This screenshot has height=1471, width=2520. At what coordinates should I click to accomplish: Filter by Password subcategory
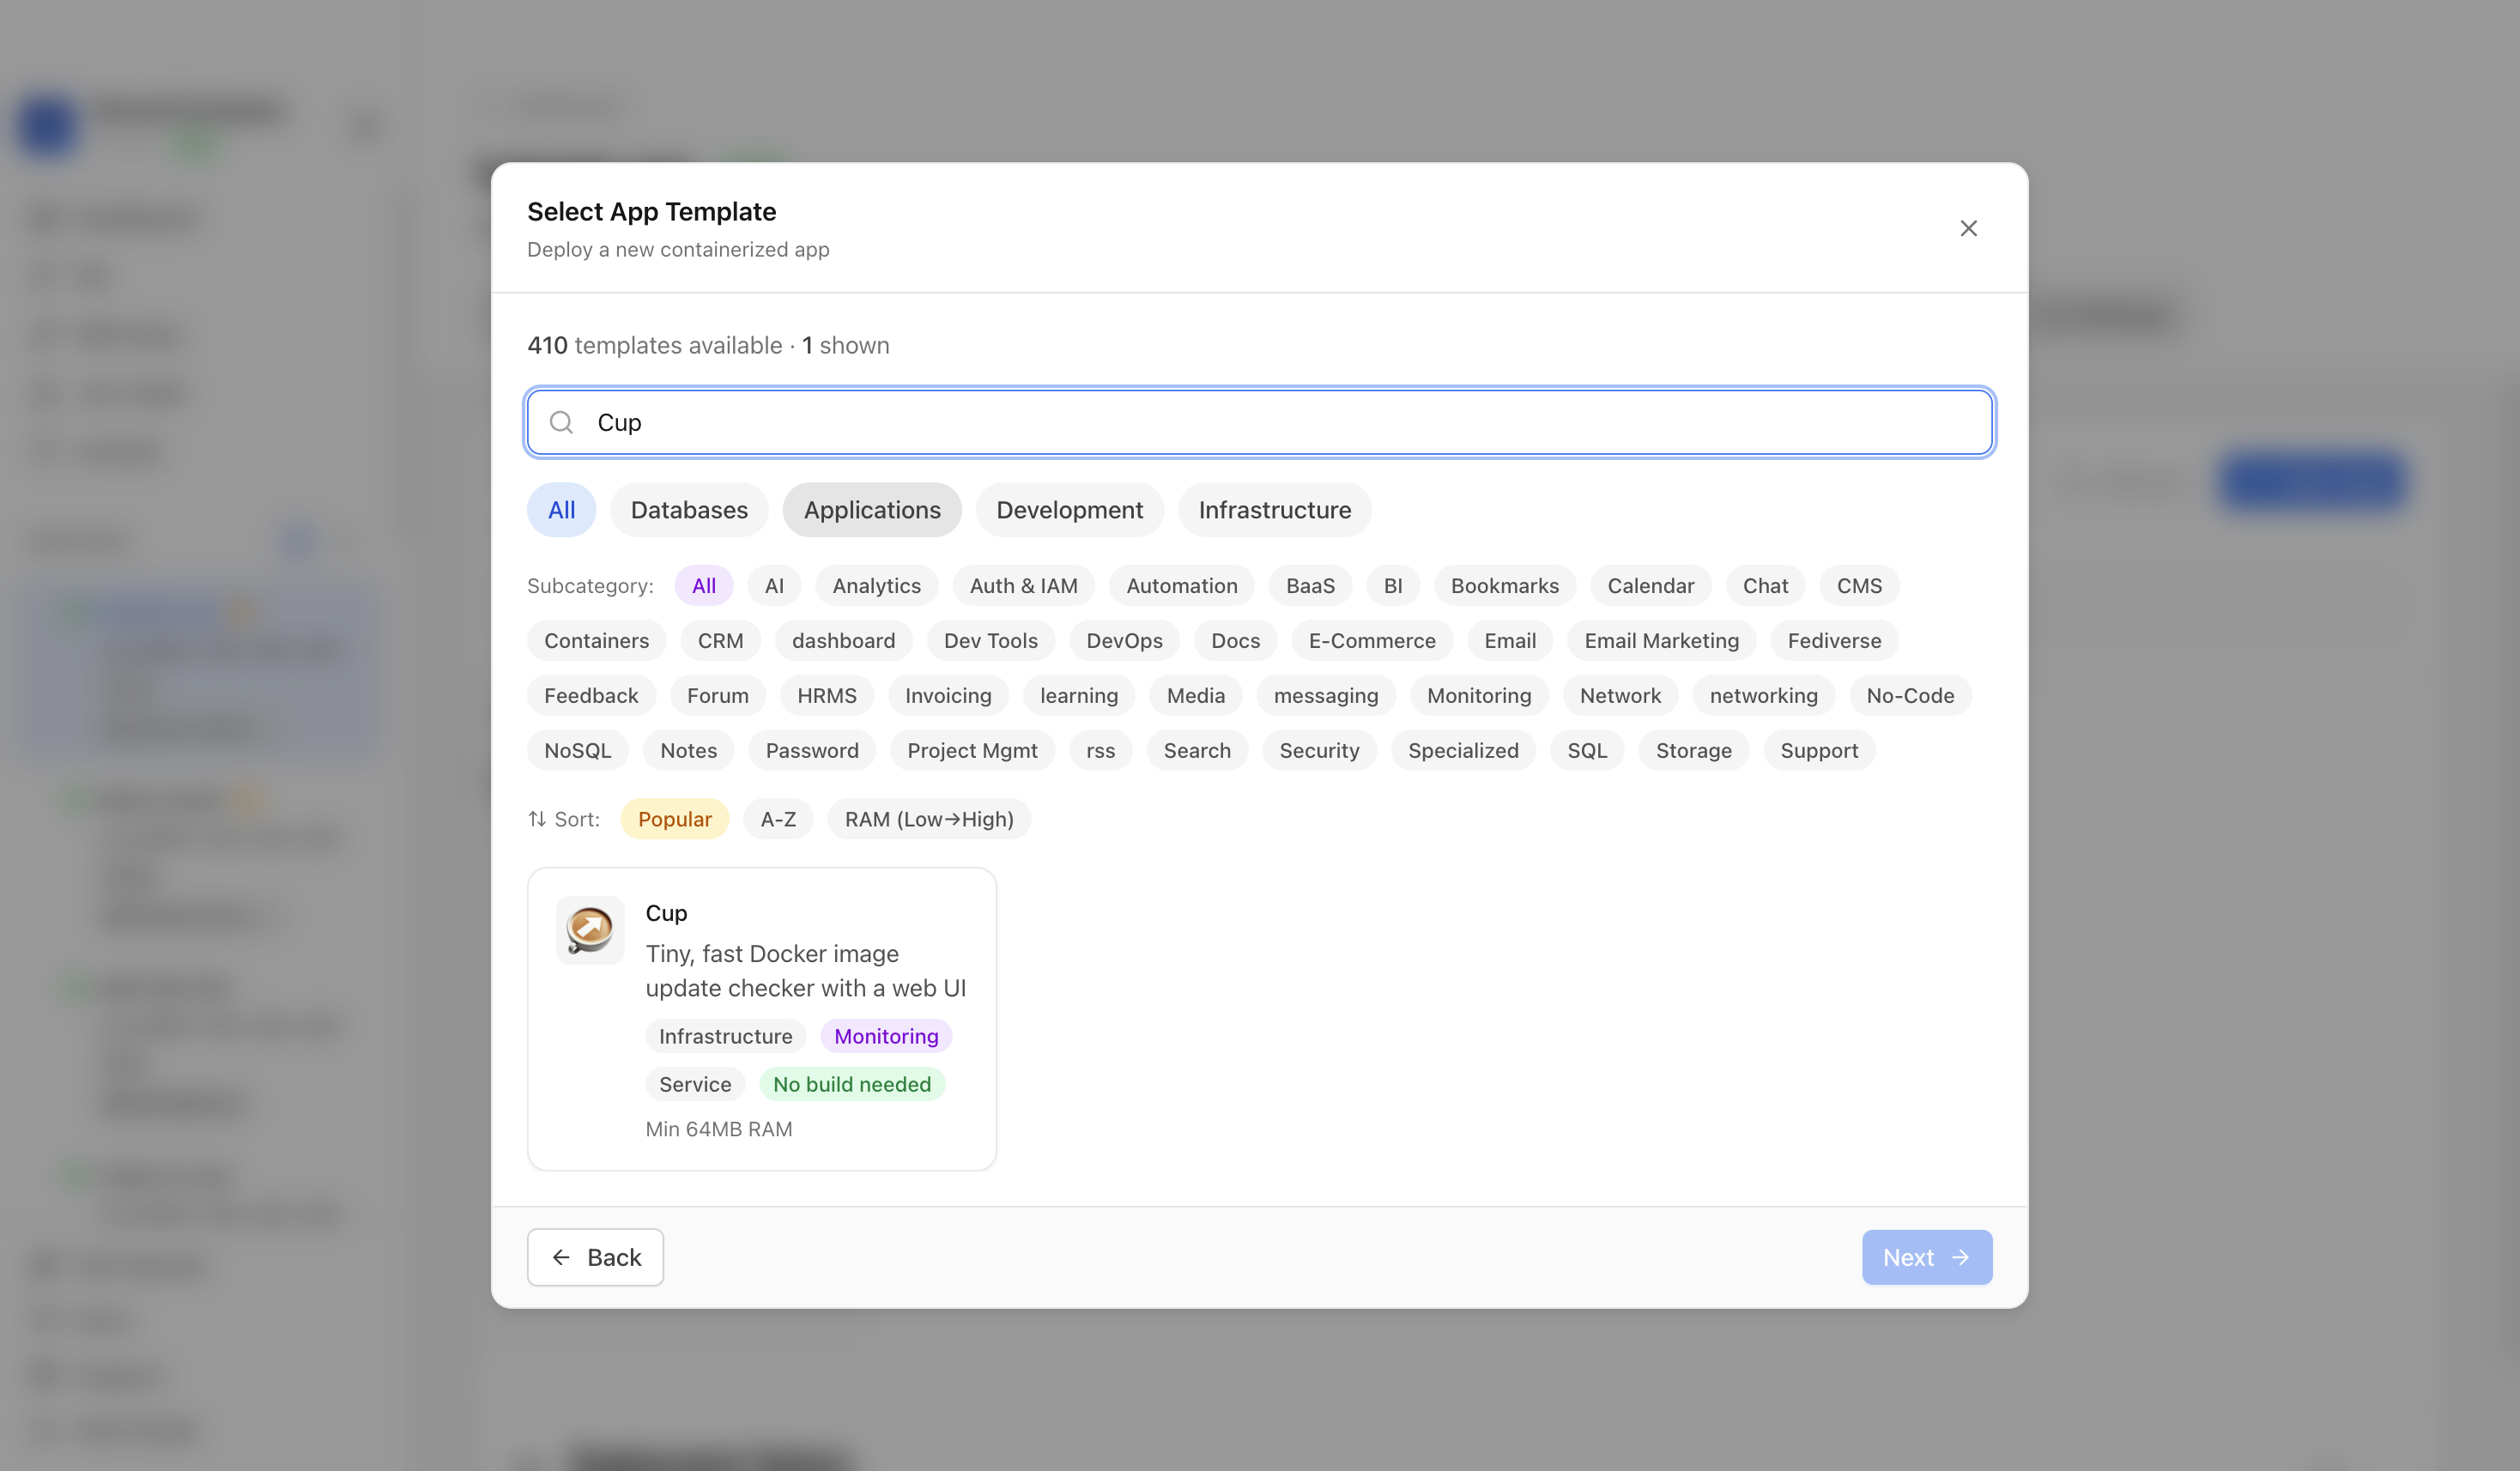[812, 751]
